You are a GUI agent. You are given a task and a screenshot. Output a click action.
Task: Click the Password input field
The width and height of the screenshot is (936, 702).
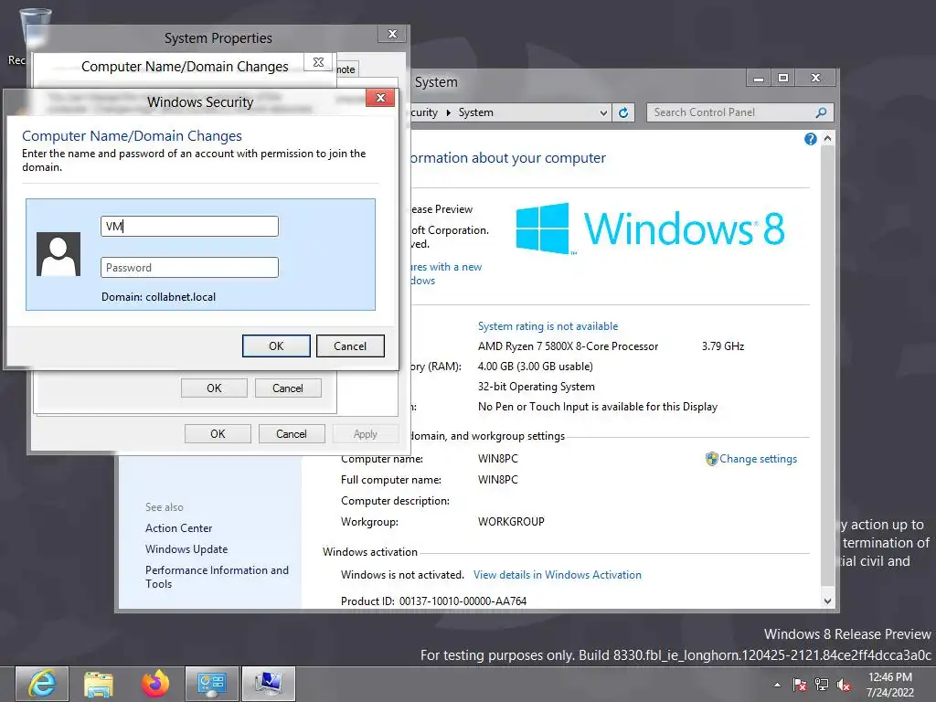coord(189,268)
